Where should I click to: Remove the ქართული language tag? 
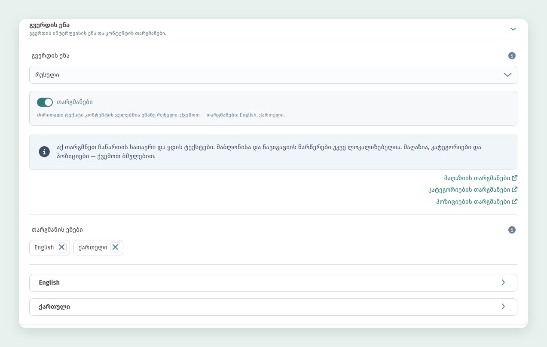(x=115, y=247)
